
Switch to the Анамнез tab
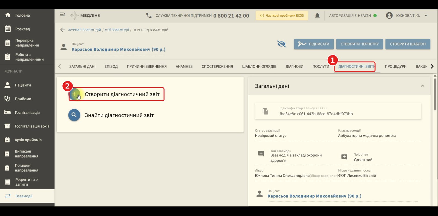click(184, 66)
